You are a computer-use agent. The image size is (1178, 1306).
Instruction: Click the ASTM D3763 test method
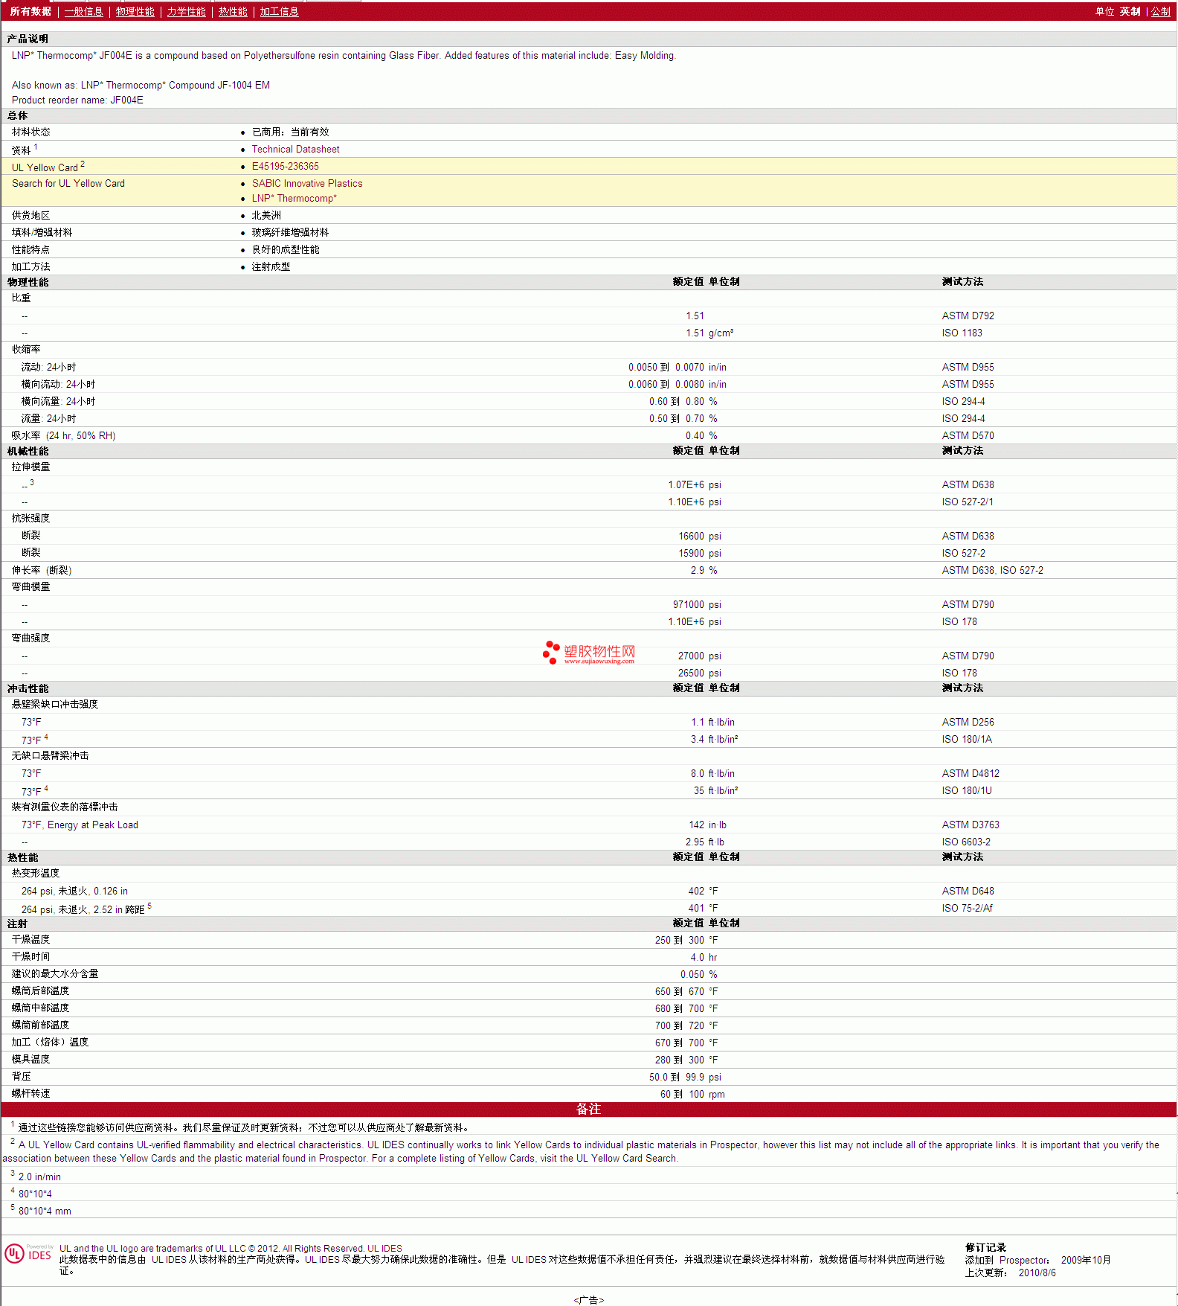(971, 825)
